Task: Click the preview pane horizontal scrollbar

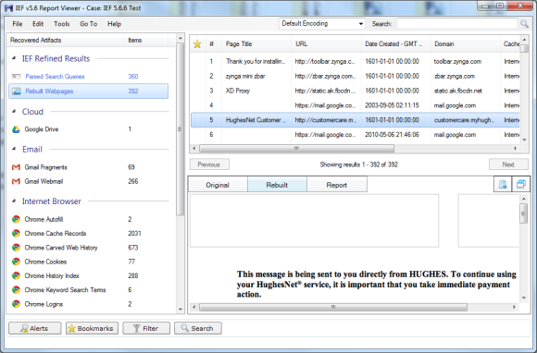Action: (333, 307)
